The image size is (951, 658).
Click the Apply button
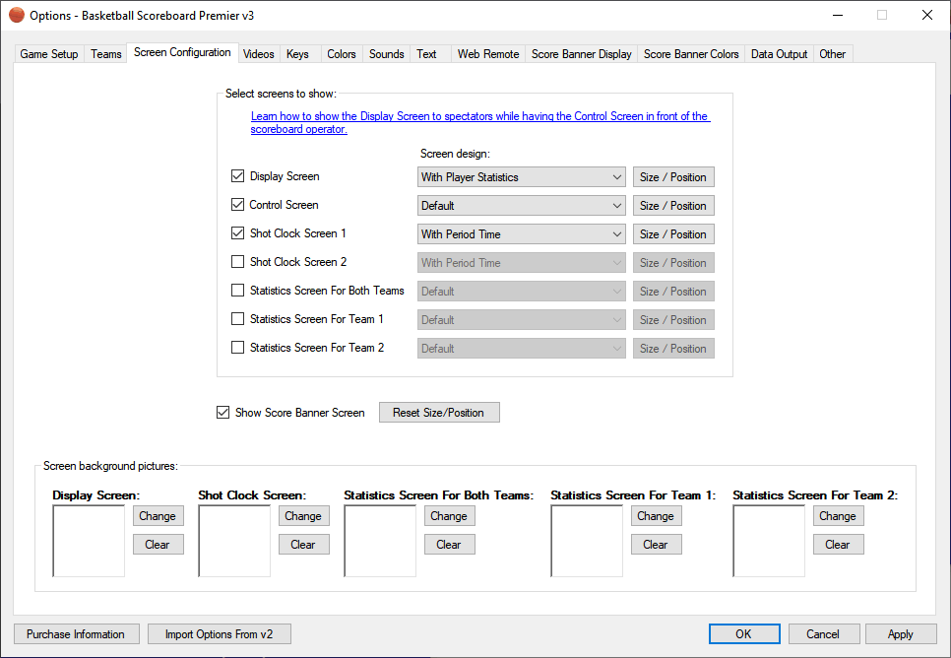click(x=900, y=634)
